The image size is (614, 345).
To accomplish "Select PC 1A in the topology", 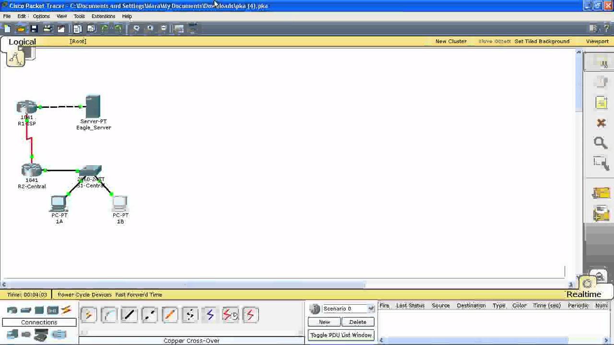I will point(59,204).
